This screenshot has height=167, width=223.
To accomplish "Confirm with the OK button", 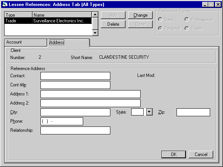I will coord(173,155).
